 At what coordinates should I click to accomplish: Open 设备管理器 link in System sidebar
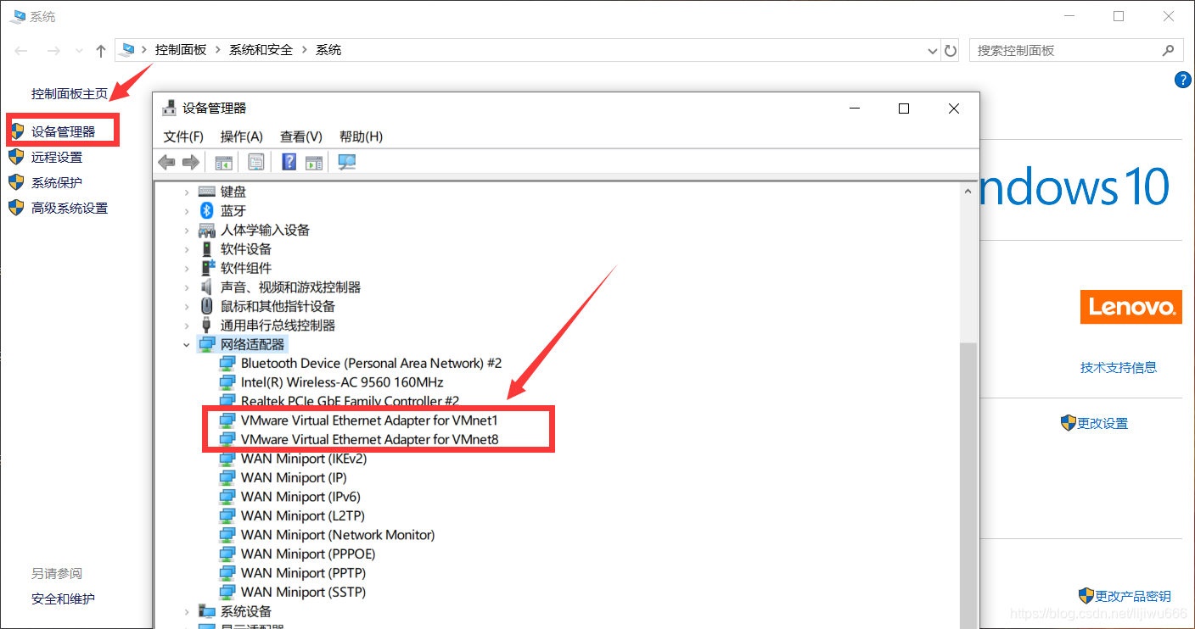[x=64, y=131]
